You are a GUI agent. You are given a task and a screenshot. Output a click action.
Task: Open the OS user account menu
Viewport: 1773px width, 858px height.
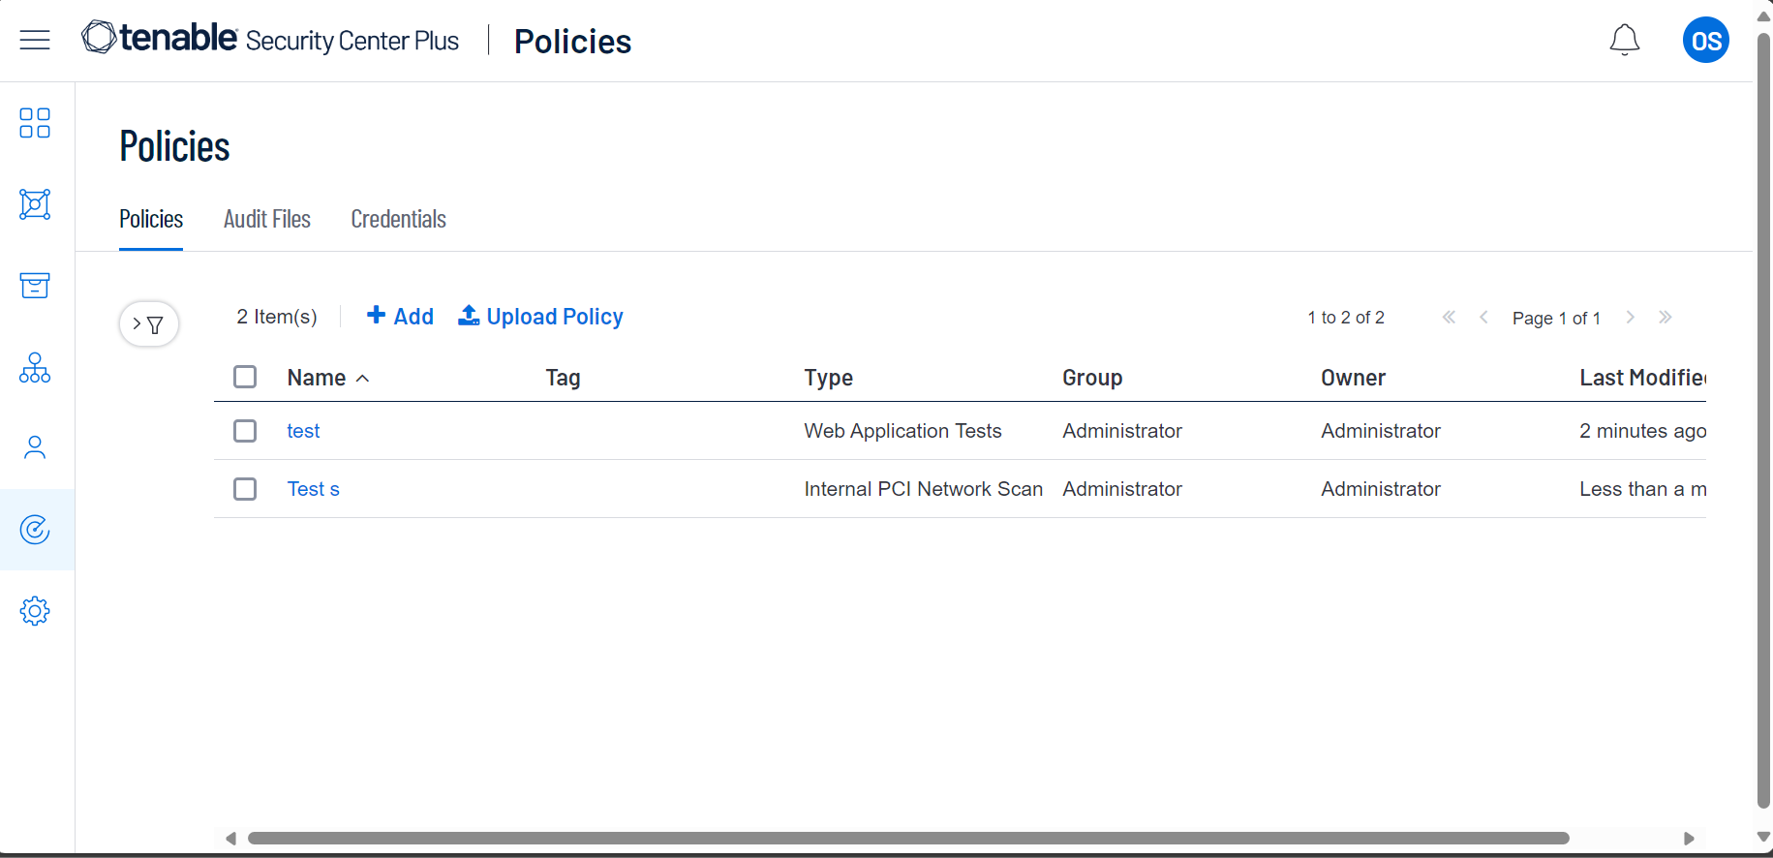tap(1705, 41)
